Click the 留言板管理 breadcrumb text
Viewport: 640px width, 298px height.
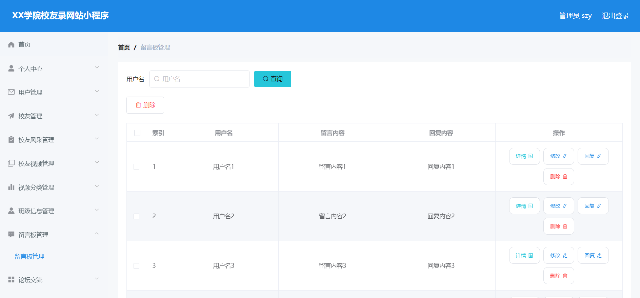pyautogui.click(x=155, y=47)
